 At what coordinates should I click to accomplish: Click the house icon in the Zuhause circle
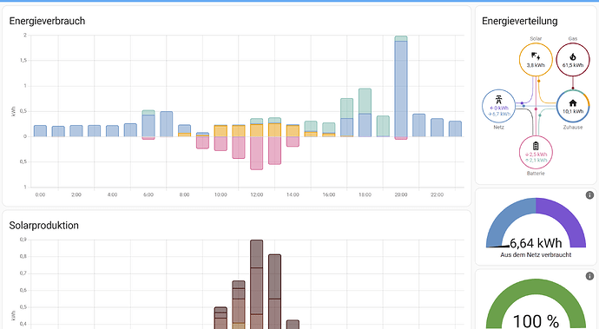tap(573, 102)
